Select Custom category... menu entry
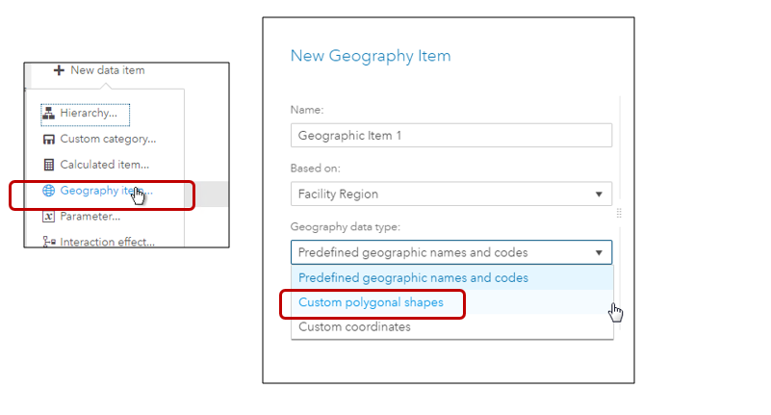The height and width of the screenshot is (415, 771). [108, 140]
